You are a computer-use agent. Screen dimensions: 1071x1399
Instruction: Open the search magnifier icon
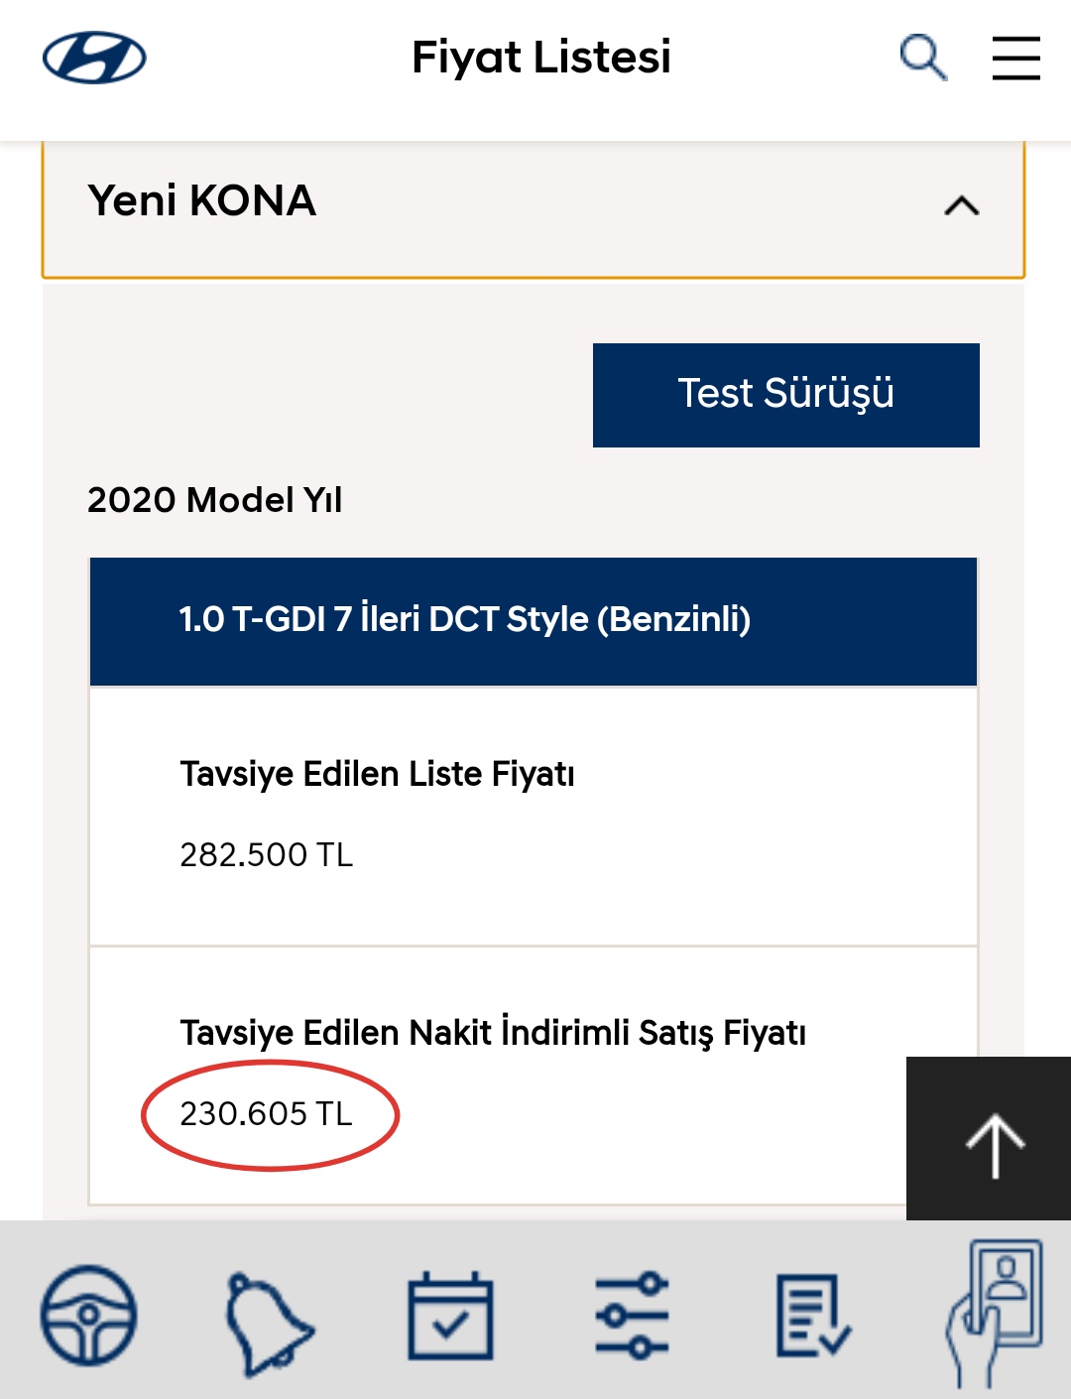click(923, 58)
